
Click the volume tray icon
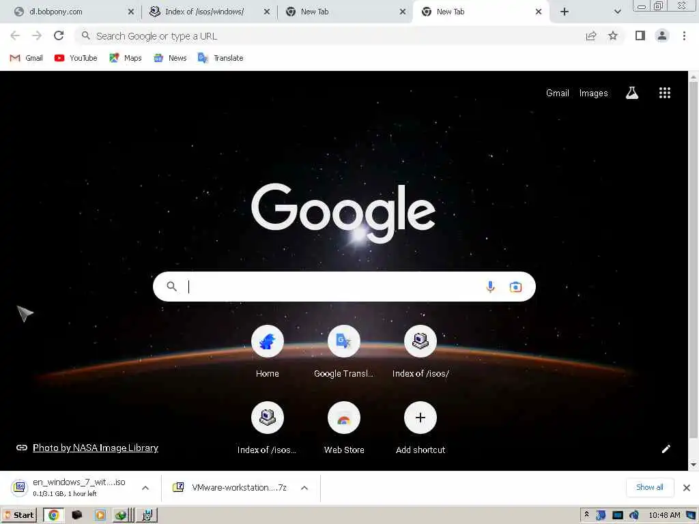[633, 515]
